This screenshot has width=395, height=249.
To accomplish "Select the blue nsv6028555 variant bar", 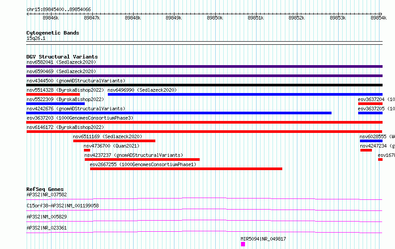I will 371,141.
